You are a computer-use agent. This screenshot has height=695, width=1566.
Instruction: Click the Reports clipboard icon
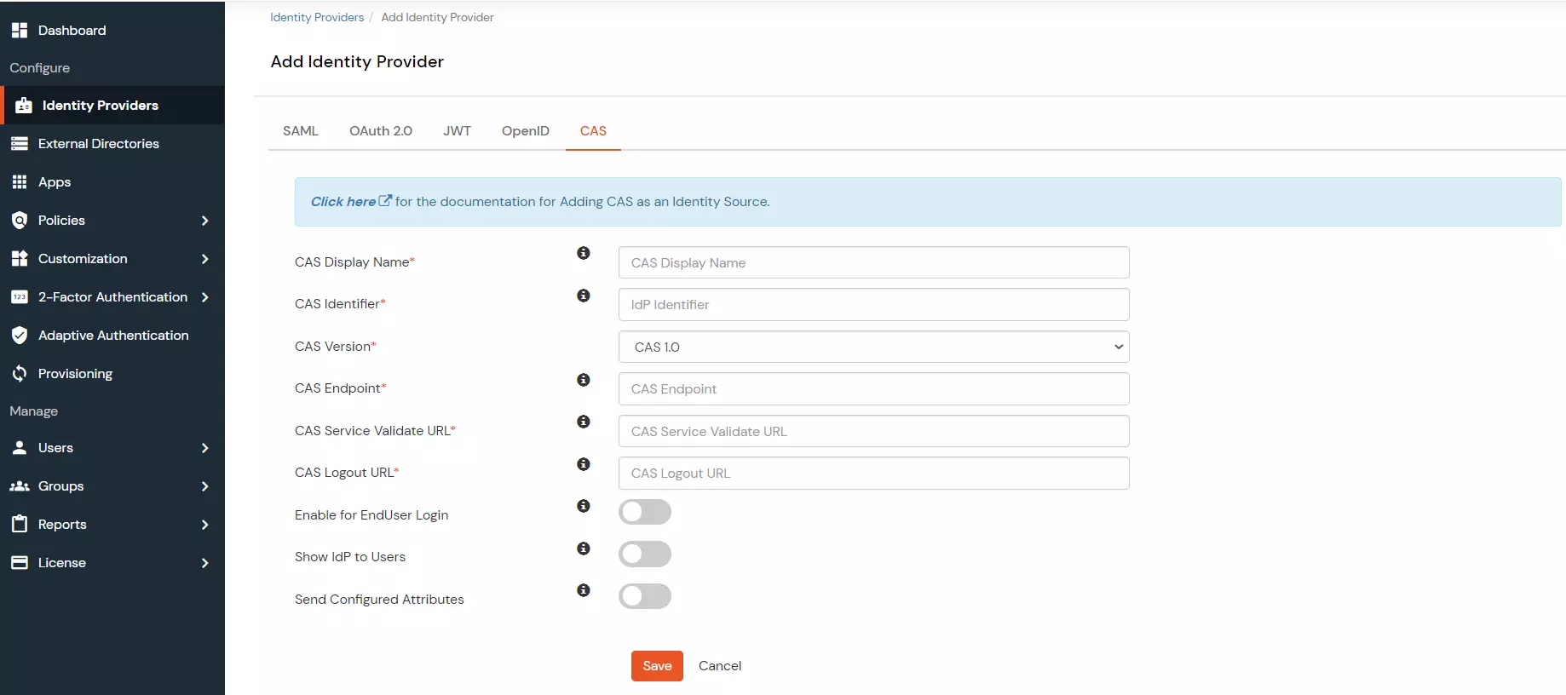coord(20,525)
